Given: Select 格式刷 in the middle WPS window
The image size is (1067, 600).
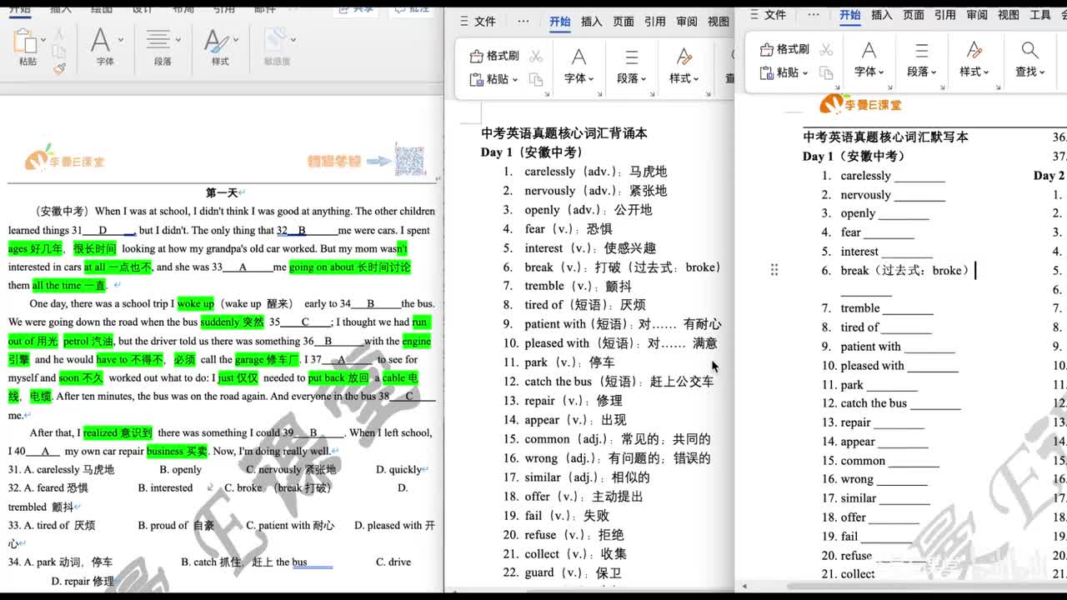Looking at the screenshot, I should [x=494, y=56].
